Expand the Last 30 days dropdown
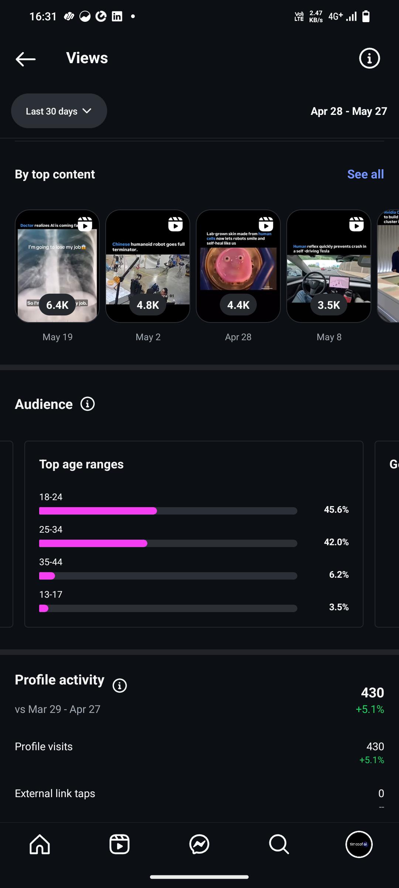 click(x=59, y=111)
